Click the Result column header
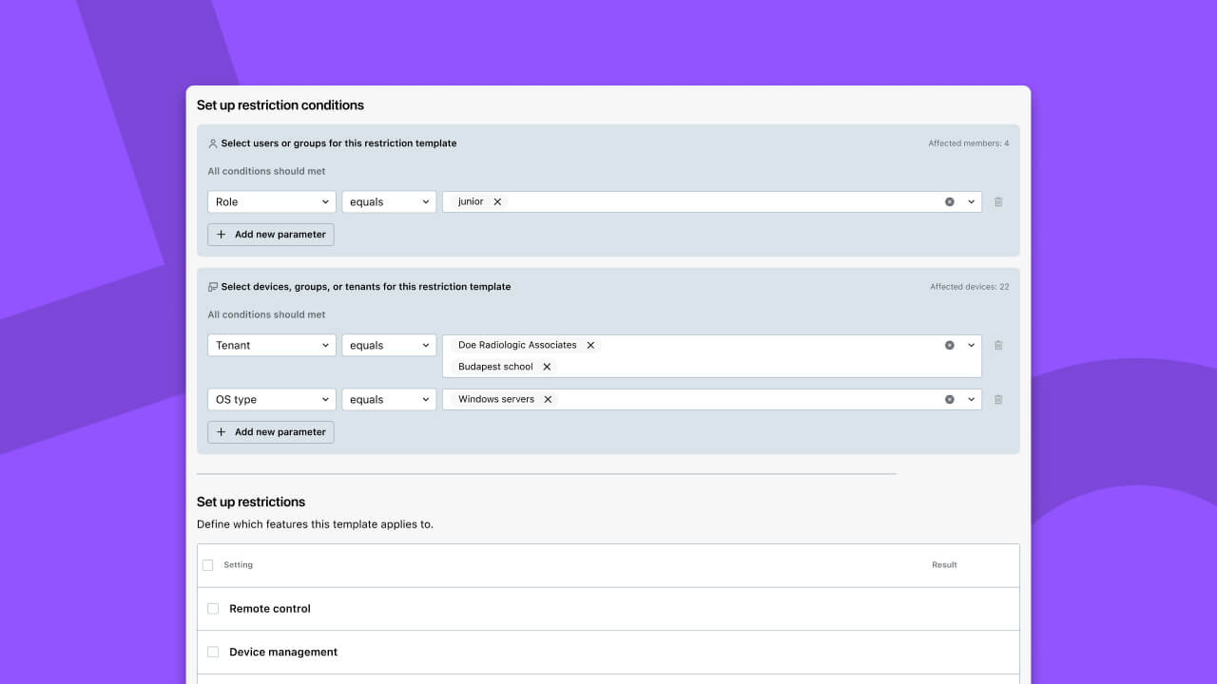The height and width of the screenshot is (684, 1217). [x=944, y=565]
